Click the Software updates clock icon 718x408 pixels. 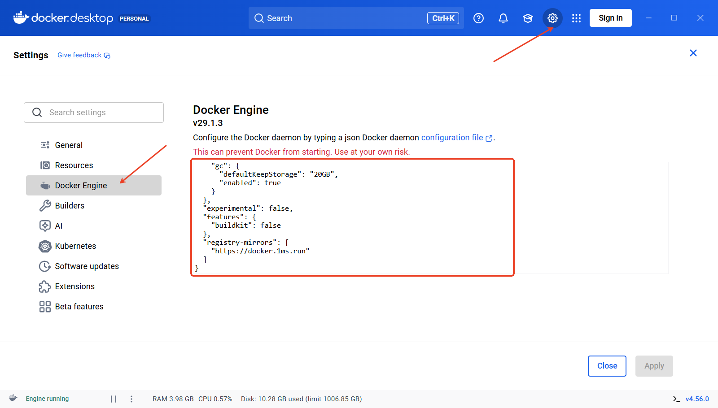[45, 266]
